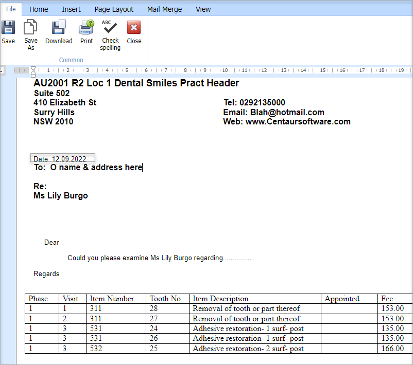Screen dimensions: 413x365
Task: Close the editor with the red Close icon
Action: (x=134, y=27)
